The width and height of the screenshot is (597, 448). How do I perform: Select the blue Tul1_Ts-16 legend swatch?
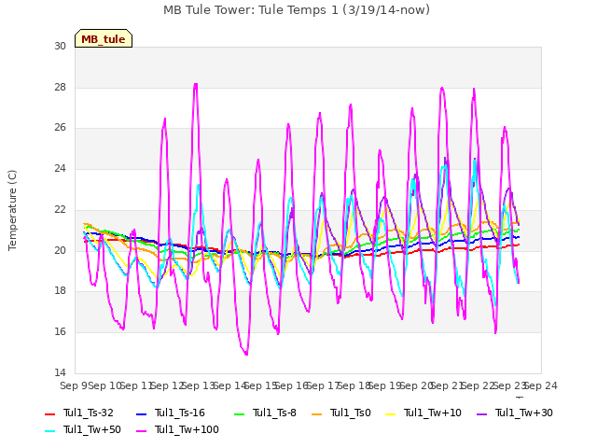141,413
